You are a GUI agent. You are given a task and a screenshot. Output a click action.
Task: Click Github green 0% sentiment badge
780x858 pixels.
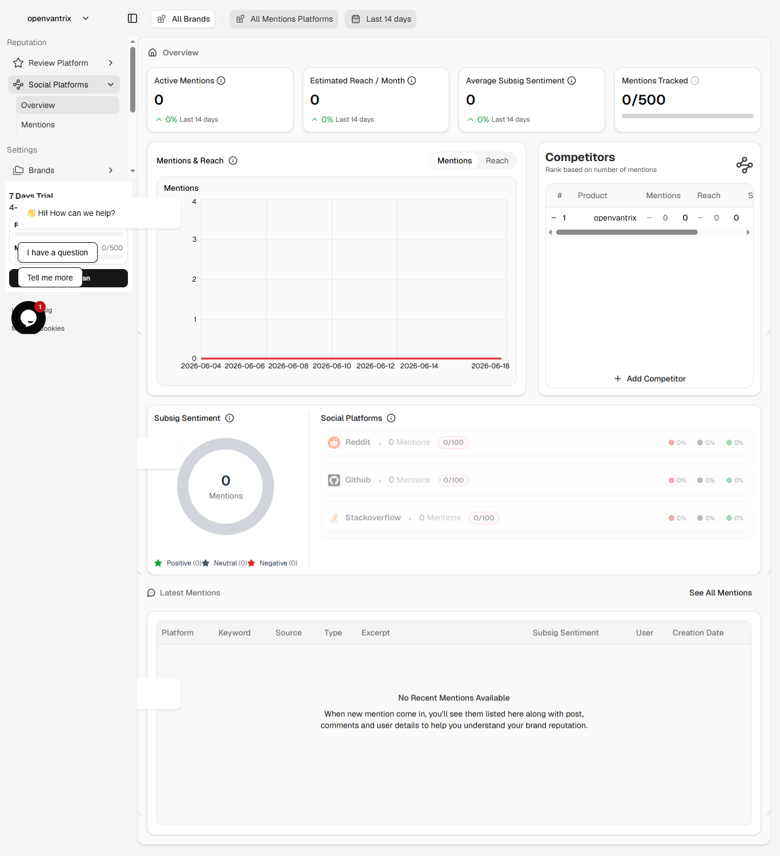click(735, 480)
